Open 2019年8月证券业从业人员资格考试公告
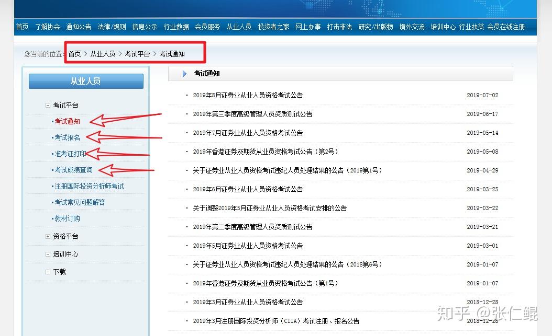The image size is (552, 336). click(x=248, y=95)
